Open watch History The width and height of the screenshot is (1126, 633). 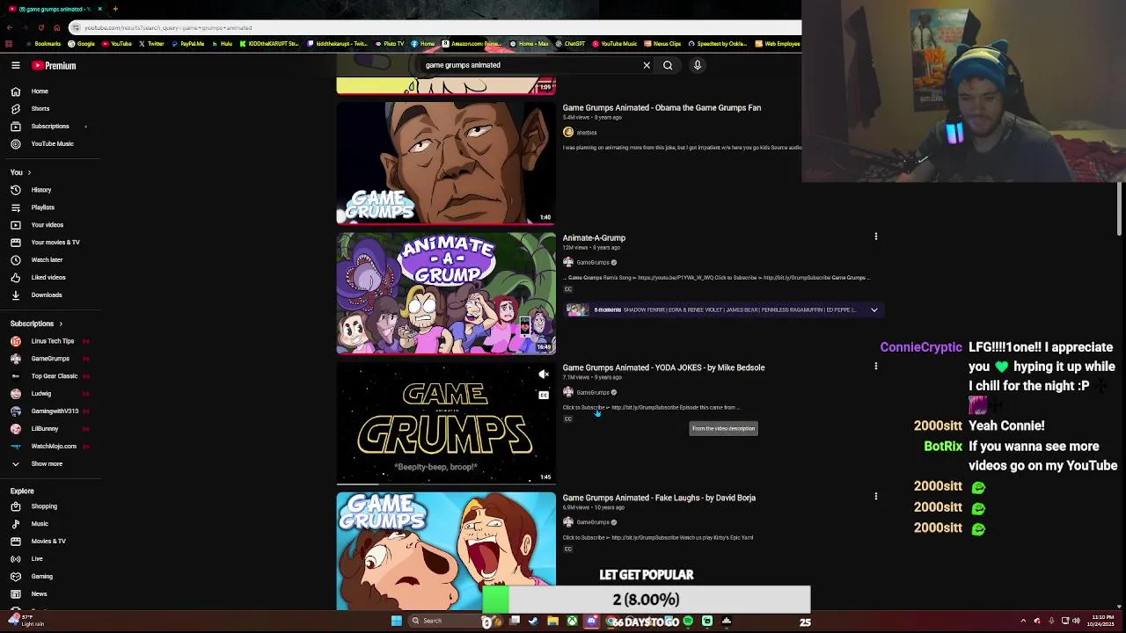(41, 190)
